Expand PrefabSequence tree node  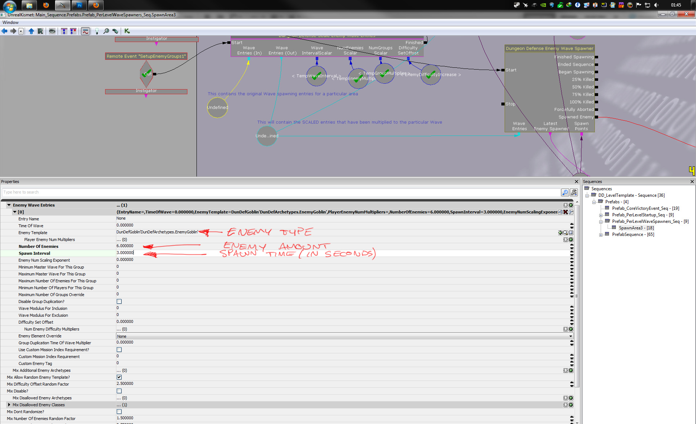pos(601,234)
